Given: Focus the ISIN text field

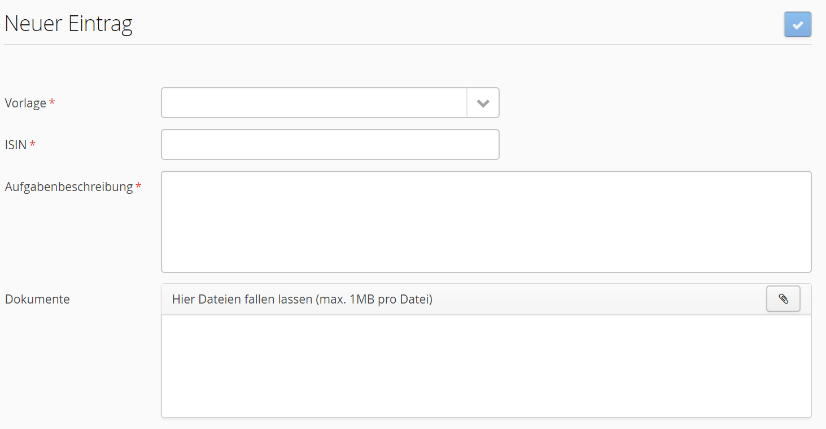Looking at the screenshot, I should pos(330,145).
